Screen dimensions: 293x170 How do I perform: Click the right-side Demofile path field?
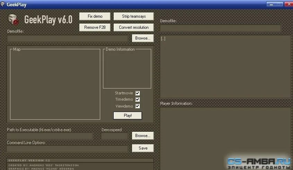click(x=220, y=28)
